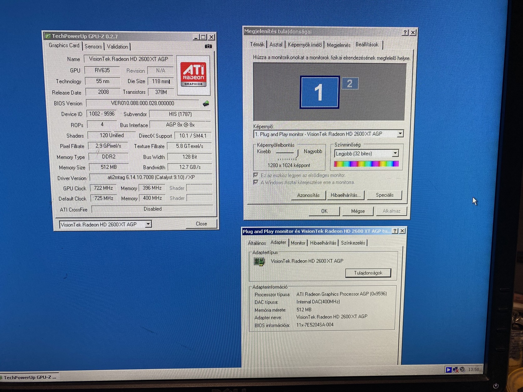Click the ATI CrossFire Disabled field
Screen dimensions: 523x392
(x=152, y=209)
